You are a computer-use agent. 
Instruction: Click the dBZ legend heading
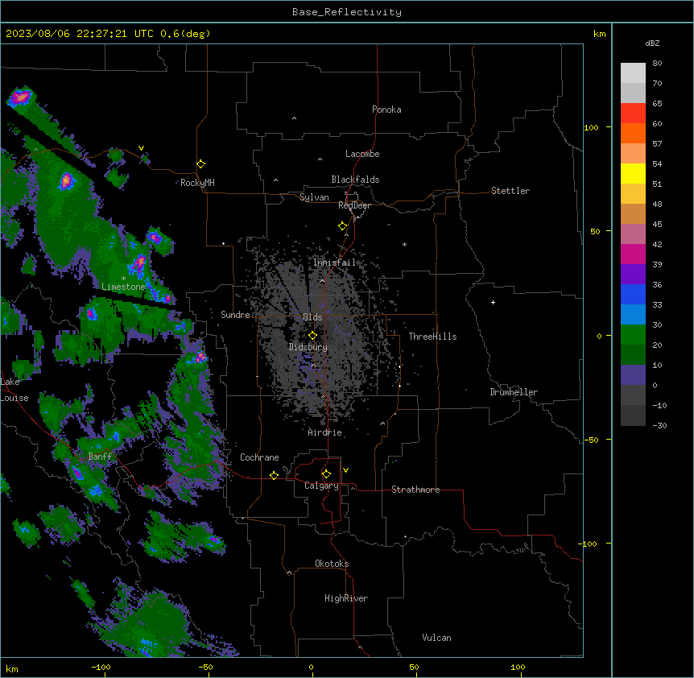652,43
